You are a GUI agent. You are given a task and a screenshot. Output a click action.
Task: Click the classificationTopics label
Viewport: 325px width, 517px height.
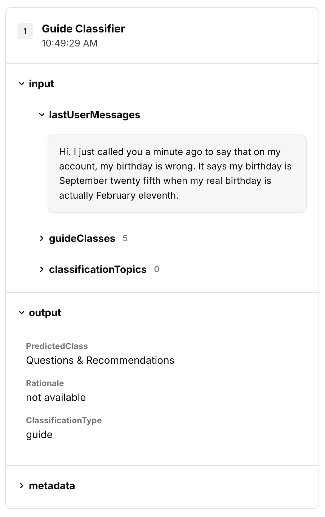98,269
